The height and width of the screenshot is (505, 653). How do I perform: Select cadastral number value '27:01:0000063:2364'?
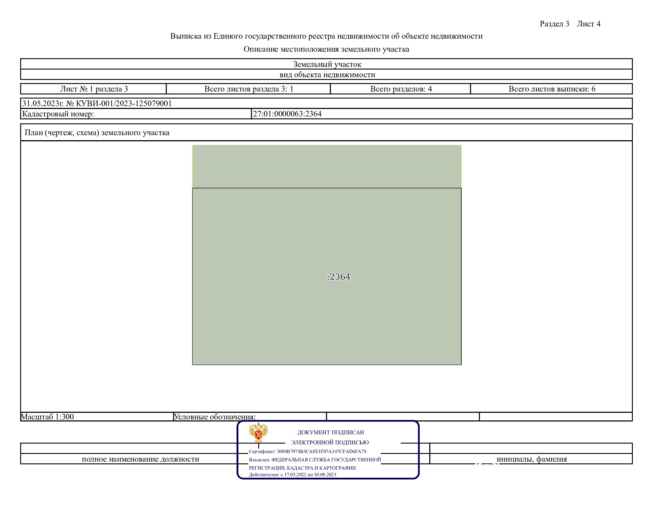click(287, 114)
